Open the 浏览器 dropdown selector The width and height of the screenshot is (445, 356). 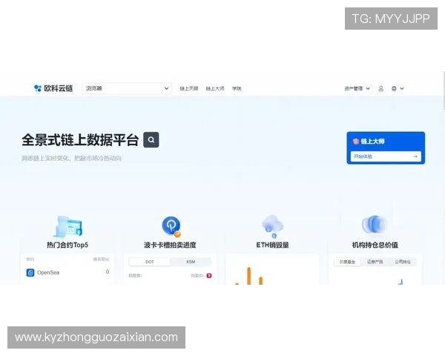tap(127, 88)
